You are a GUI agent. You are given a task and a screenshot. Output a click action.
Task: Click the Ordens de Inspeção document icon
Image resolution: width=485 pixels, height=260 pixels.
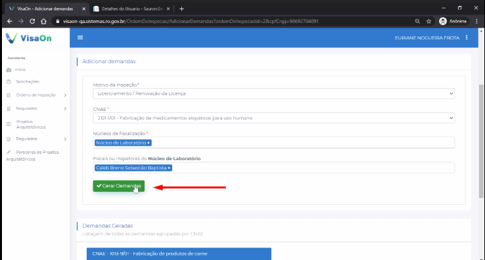(9, 95)
